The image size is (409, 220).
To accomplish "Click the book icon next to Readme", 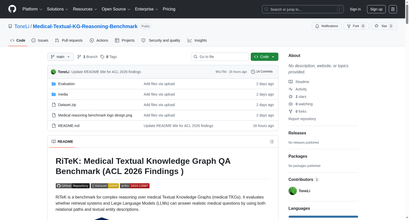I will pyautogui.click(x=291, y=82).
